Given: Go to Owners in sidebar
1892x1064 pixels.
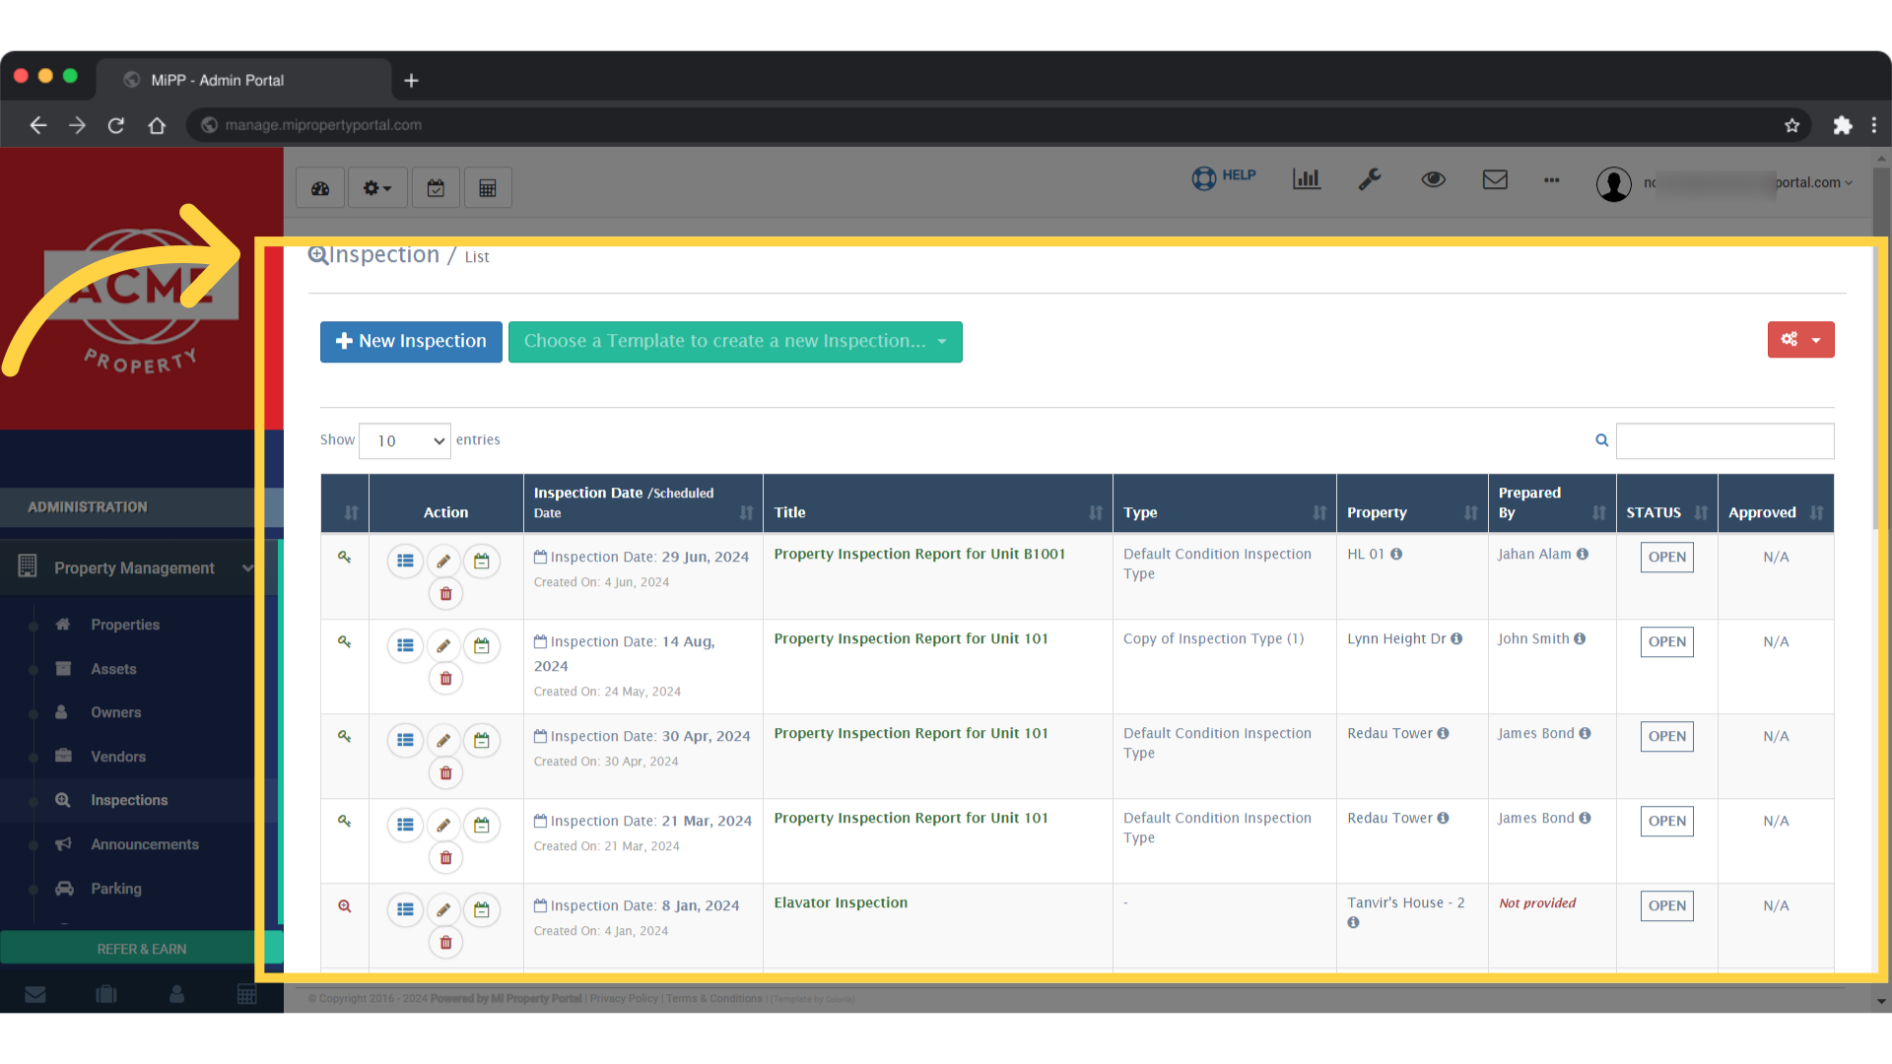Looking at the screenshot, I should coord(115,712).
